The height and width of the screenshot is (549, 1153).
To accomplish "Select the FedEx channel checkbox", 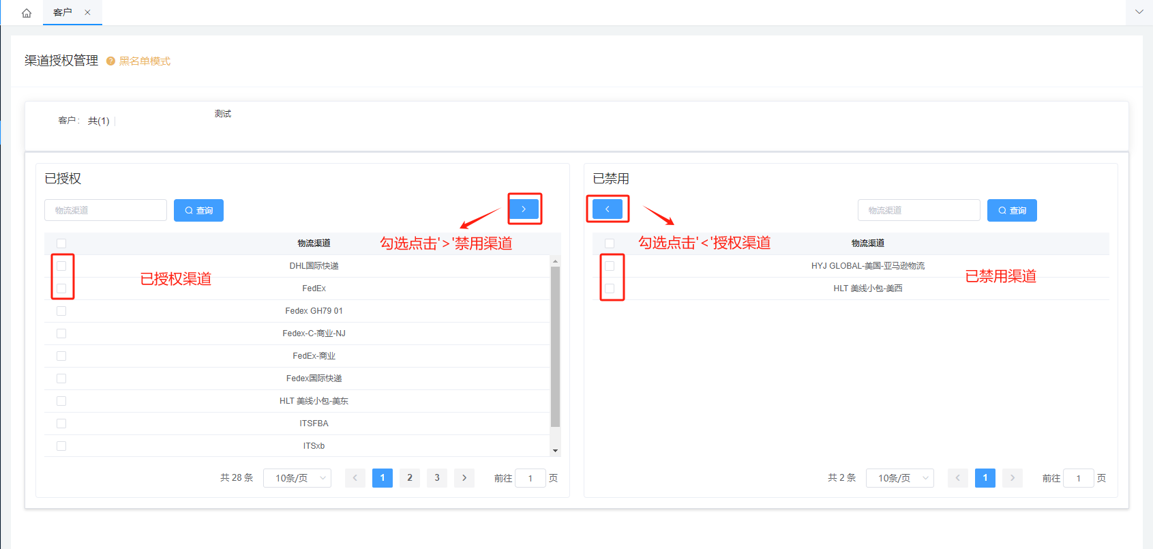I will pyautogui.click(x=61, y=288).
